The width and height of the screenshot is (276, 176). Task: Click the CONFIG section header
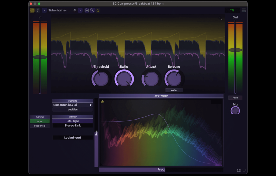(x=40, y=117)
